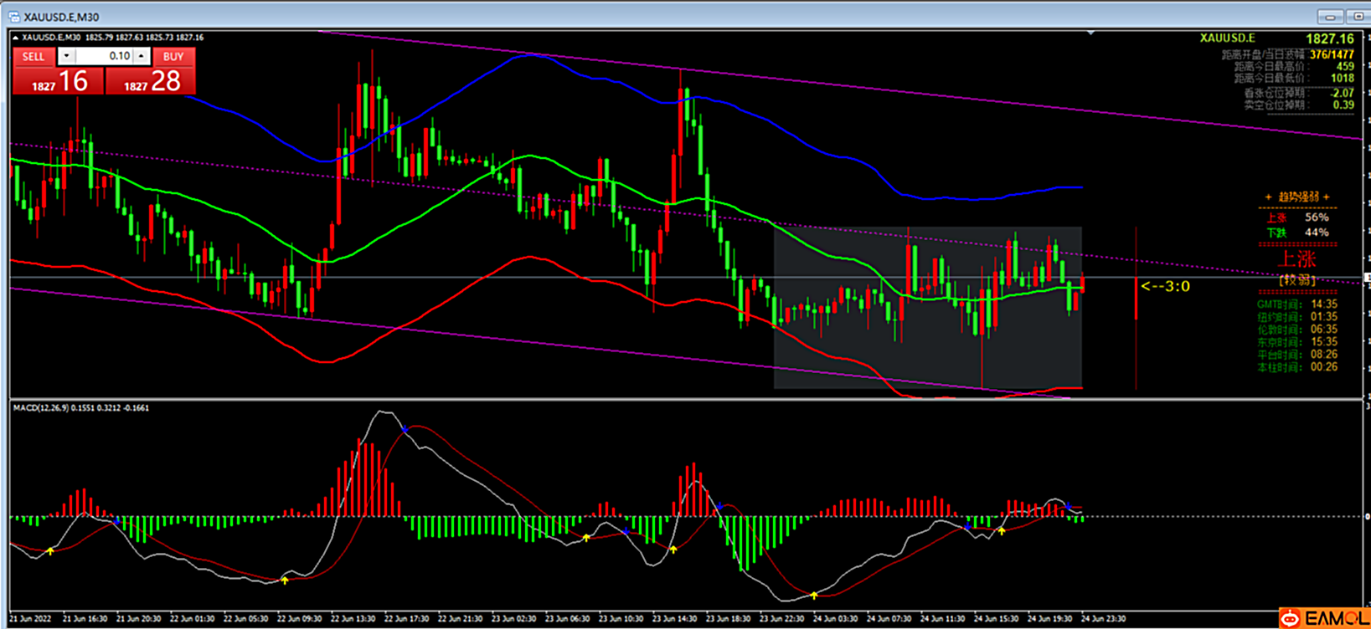This screenshot has height=629, width=1371.
Task: Minimize the XAUUSD.E chart window
Action: 1329,17
